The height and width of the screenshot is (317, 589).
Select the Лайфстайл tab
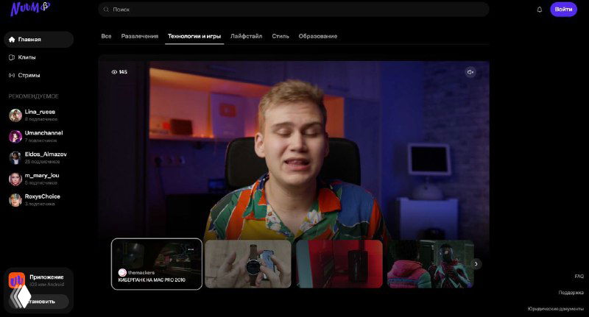pyautogui.click(x=246, y=36)
